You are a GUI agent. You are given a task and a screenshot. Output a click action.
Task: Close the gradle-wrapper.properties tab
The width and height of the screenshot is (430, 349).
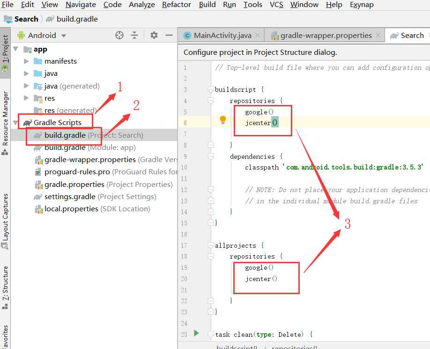[378, 35]
